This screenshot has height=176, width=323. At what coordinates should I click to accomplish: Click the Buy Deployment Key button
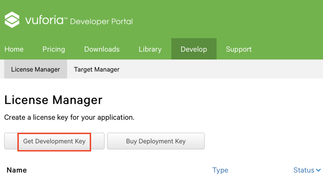156,141
